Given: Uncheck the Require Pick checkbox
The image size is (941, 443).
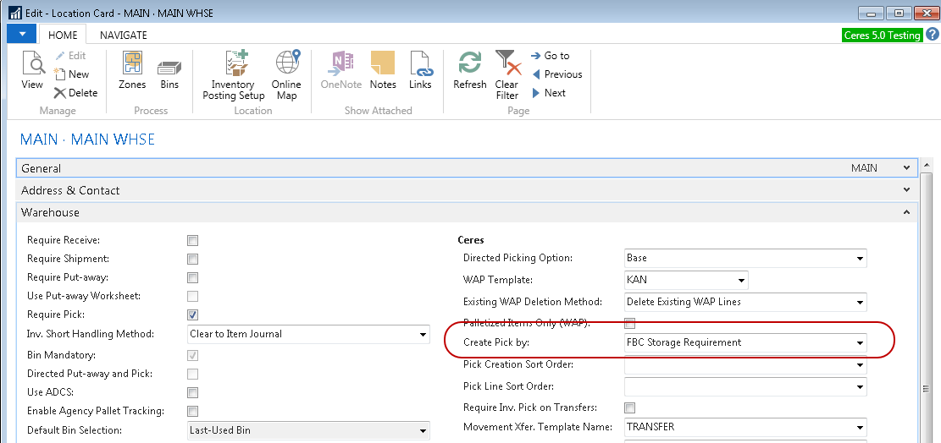Looking at the screenshot, I should coord(192,315).
